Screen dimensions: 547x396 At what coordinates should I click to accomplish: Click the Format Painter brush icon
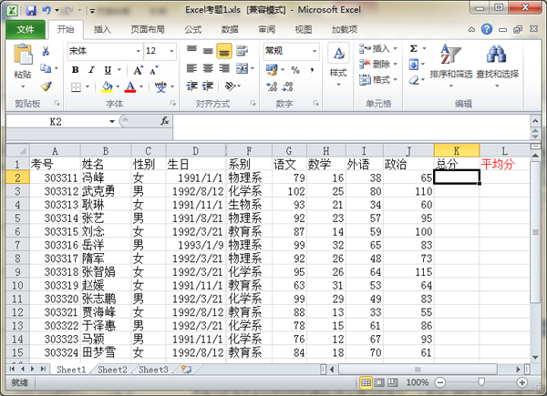pos(46,86)
